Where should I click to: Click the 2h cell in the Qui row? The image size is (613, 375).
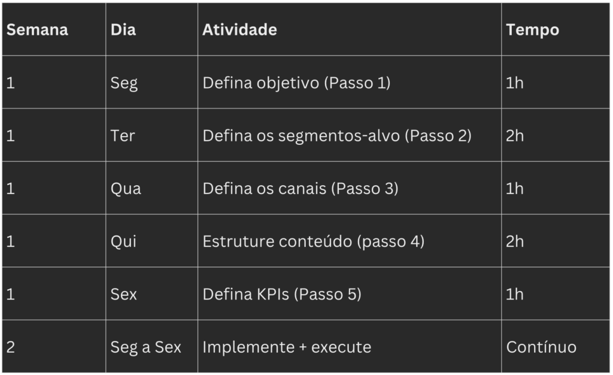[x=515, y=241]
